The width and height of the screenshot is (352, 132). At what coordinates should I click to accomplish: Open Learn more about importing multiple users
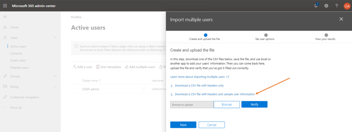pyautogui.click(x=197, y=77)
